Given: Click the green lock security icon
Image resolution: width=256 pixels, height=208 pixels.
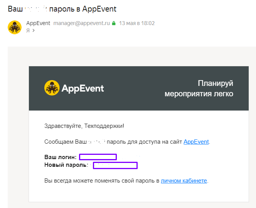Looking at the screenshot, I should (114, 23).
